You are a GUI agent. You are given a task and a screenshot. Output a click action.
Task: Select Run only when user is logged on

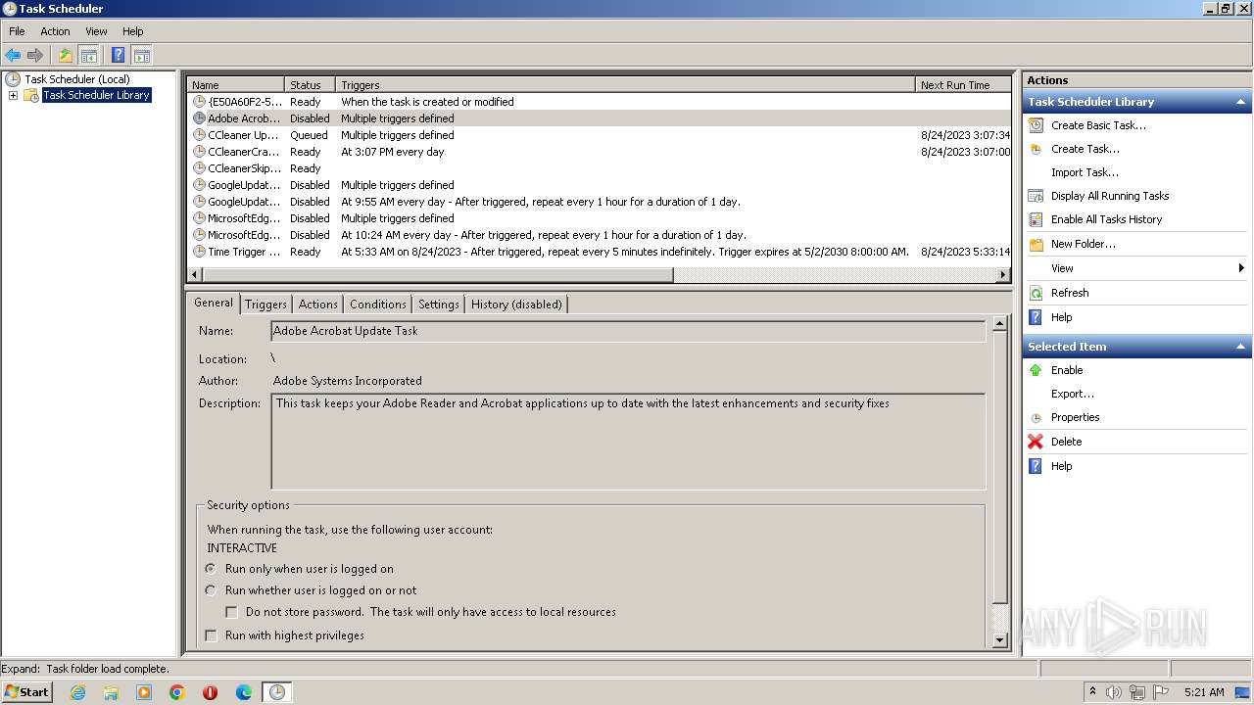[211, 569]
